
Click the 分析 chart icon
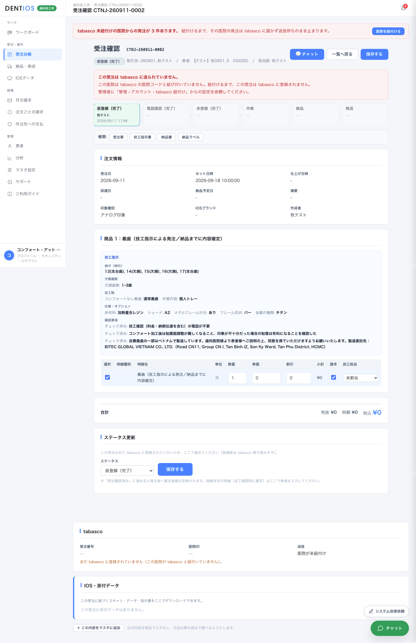pyautogui.click(x=10, y=158)
